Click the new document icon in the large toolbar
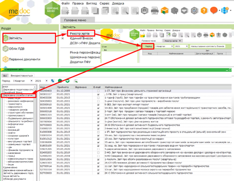Viewport: 234px width, 181px height. 65,11
